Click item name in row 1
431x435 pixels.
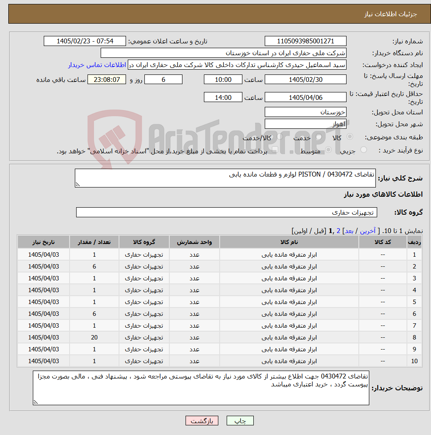point(289,255)
